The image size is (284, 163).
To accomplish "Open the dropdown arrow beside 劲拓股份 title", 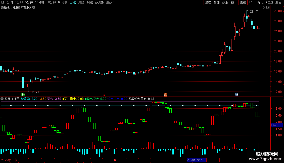I will point(34,8).
